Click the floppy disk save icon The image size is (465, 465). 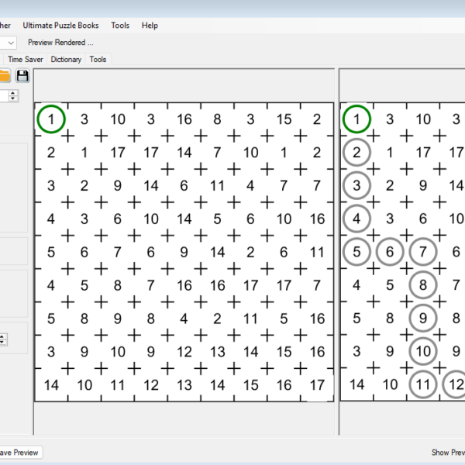point(22,75)
